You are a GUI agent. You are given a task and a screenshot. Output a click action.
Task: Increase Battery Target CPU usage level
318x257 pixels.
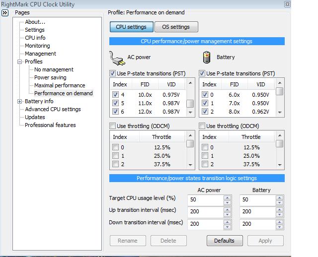(x=279, y=197)
